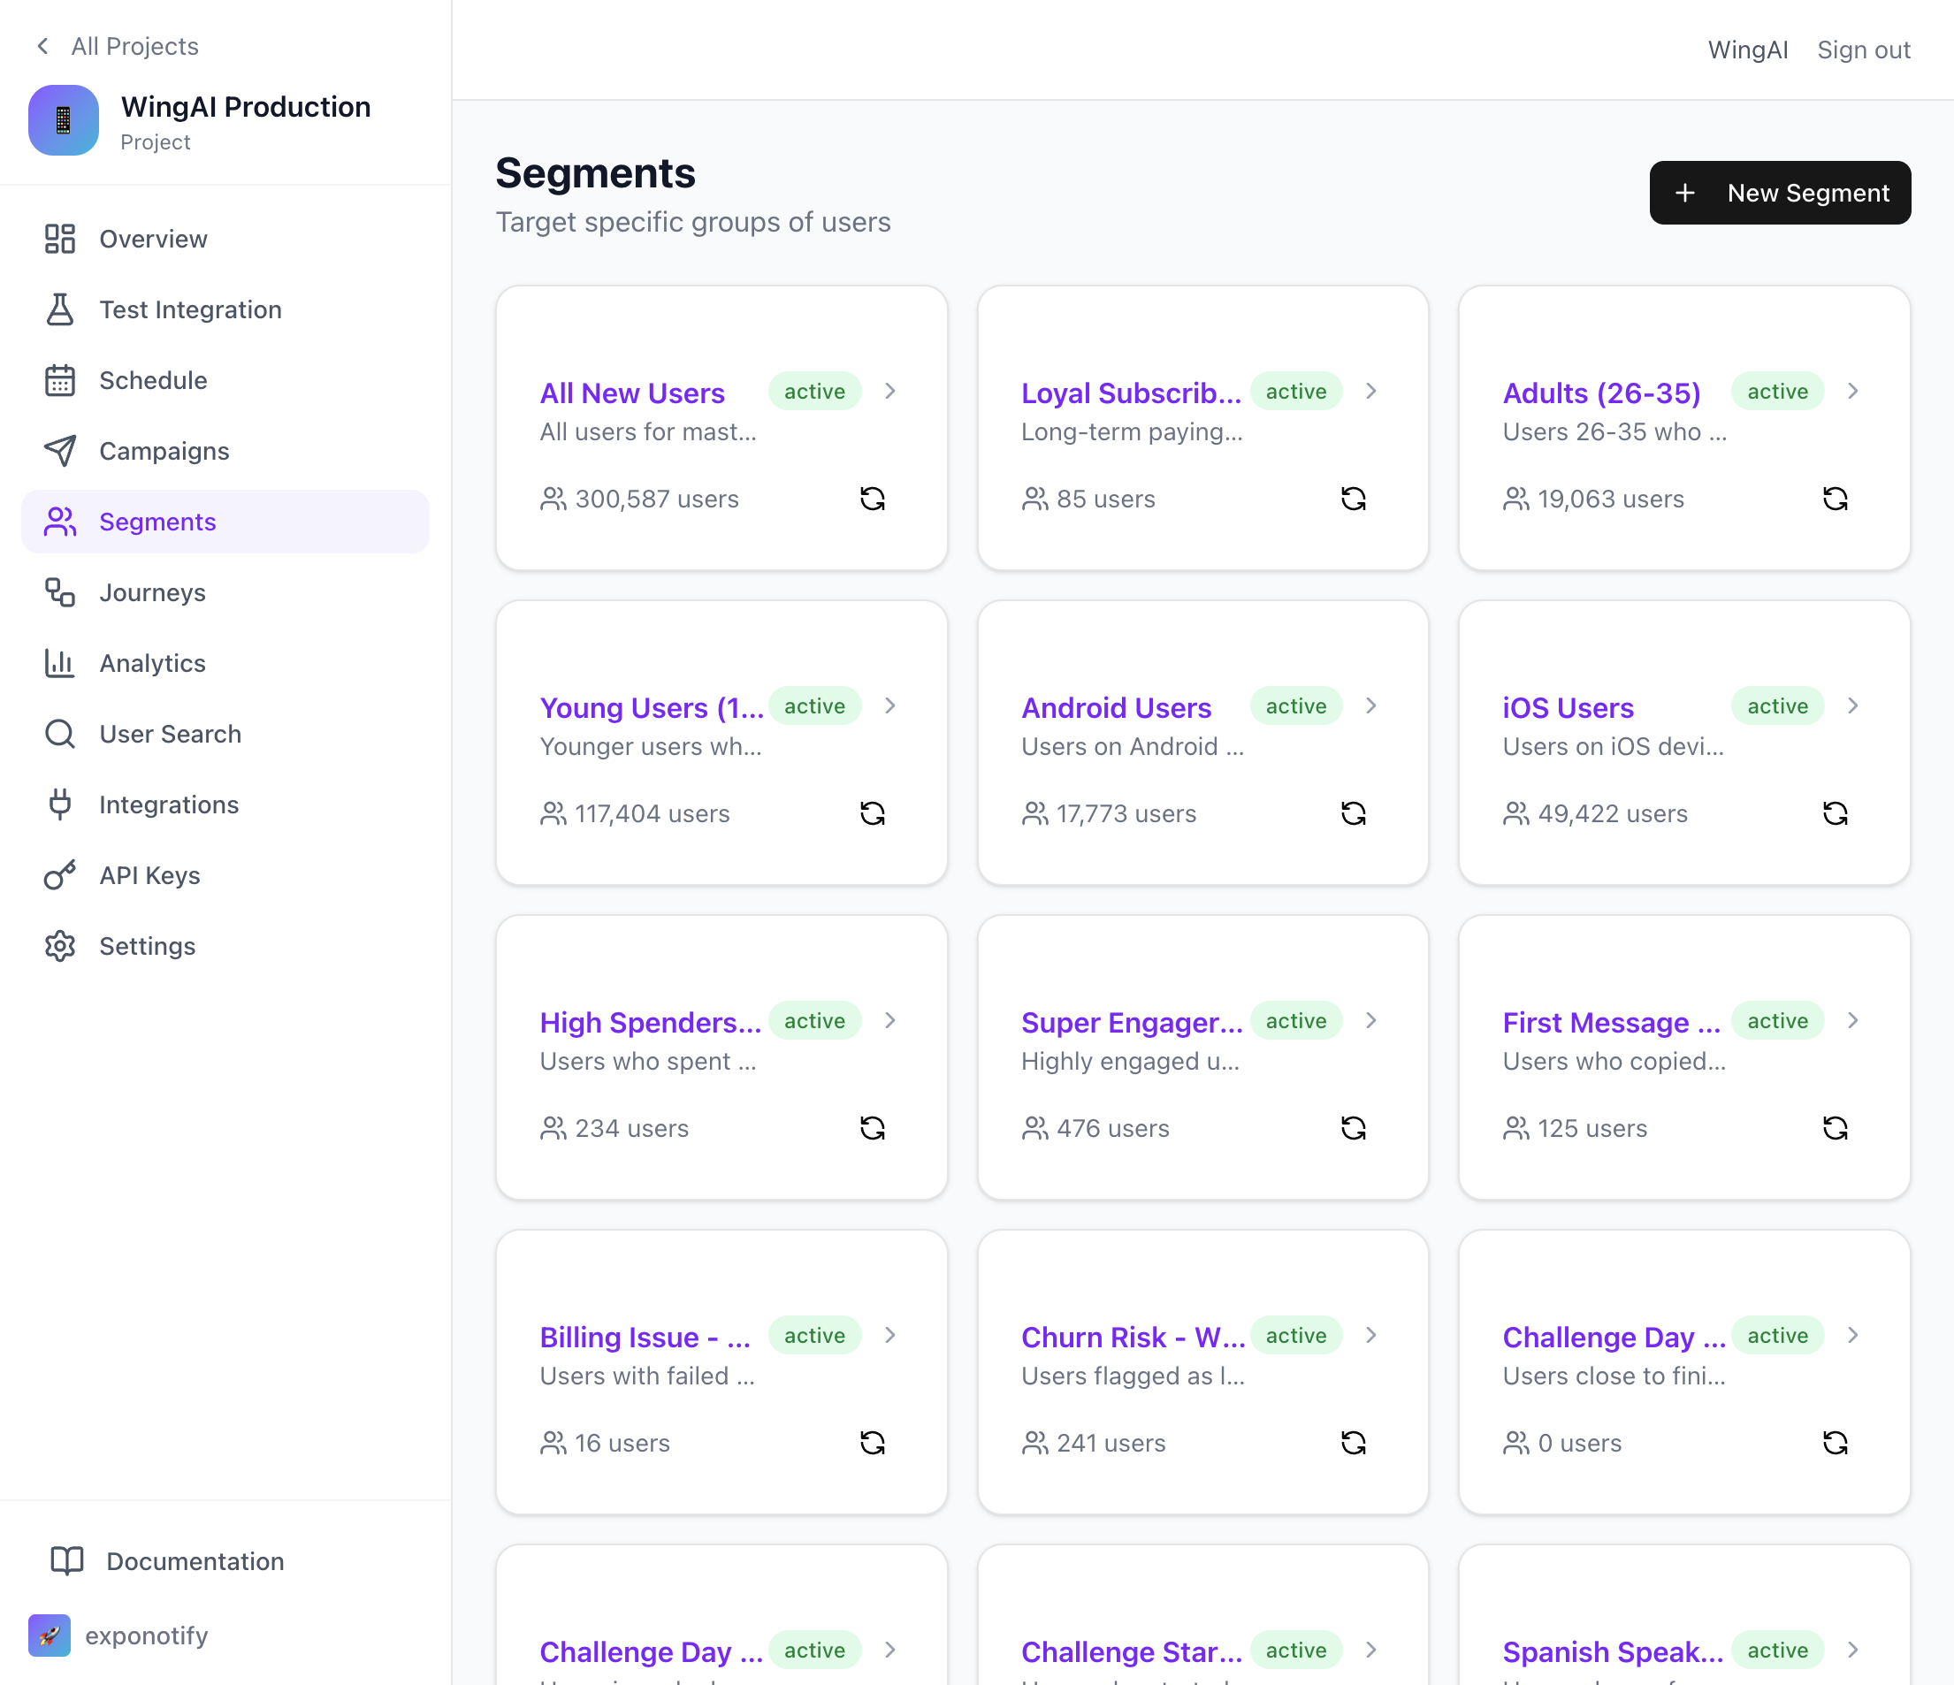Select the Overview sidebar icon
Image resolution: width=1954 pixels, height=1685 pixels.
60,239
